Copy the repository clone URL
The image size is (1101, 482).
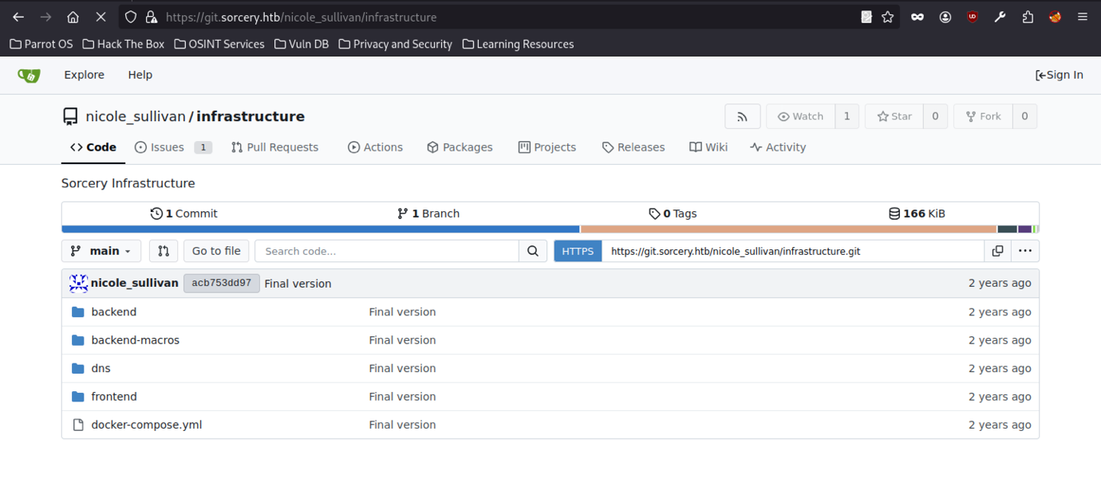click(x=997, y=251)
